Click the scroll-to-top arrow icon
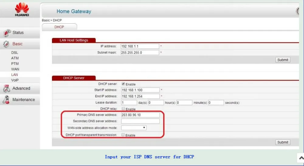This screenshot has width=304, height=166. pos(301,158)
